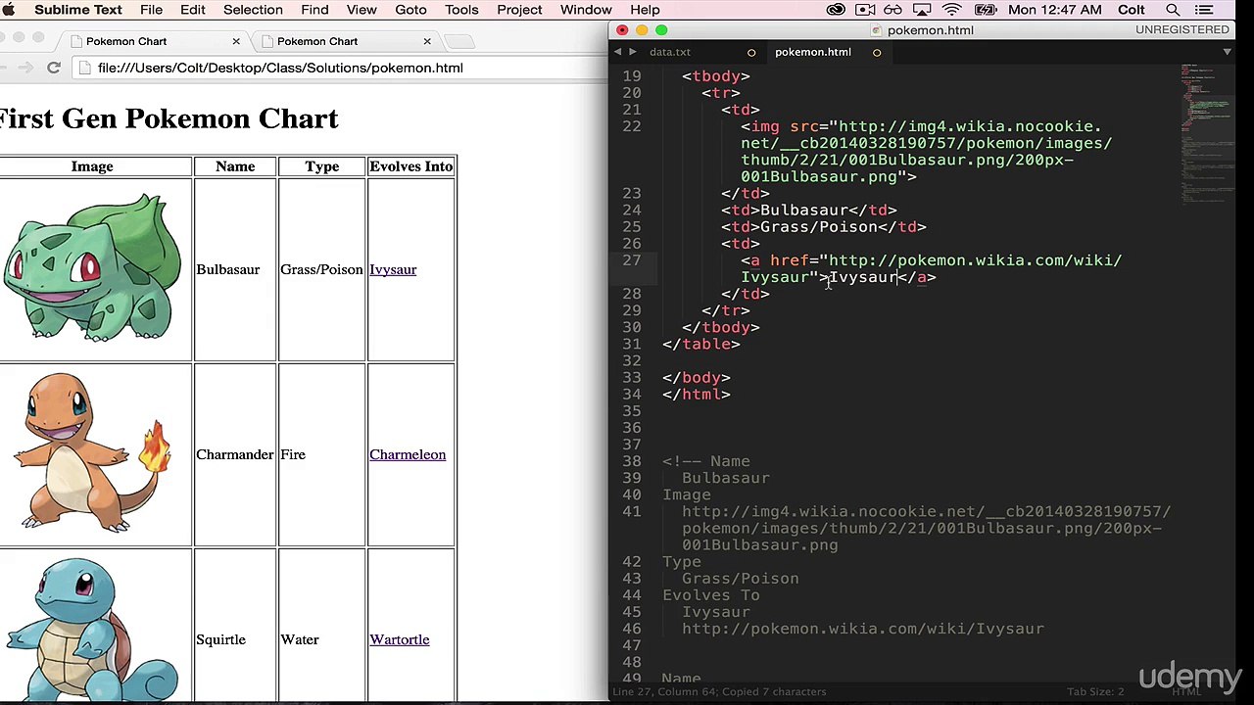Click the 'Evolves Into' column header
1254x705 pixels.
[410, 166]
